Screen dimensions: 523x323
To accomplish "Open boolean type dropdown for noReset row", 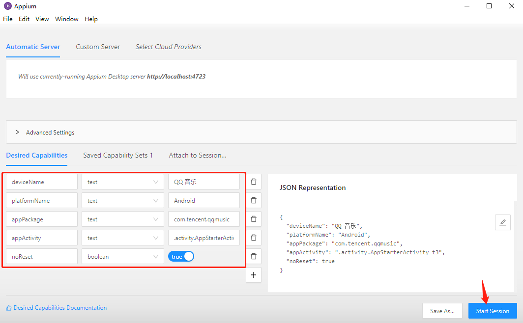I will pyautogui.click(x=123, y=256).
